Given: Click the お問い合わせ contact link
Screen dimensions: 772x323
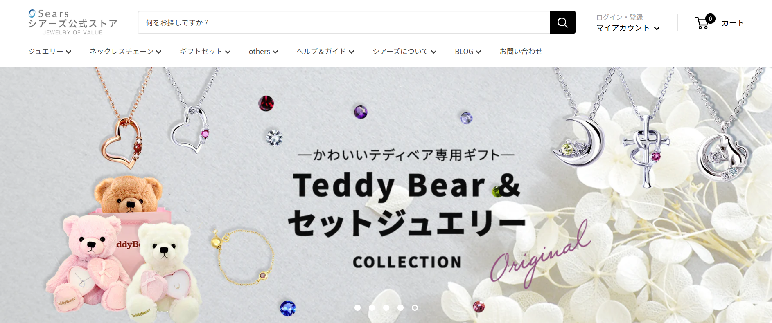Looking at the screenshot, I should coord(521,52).
